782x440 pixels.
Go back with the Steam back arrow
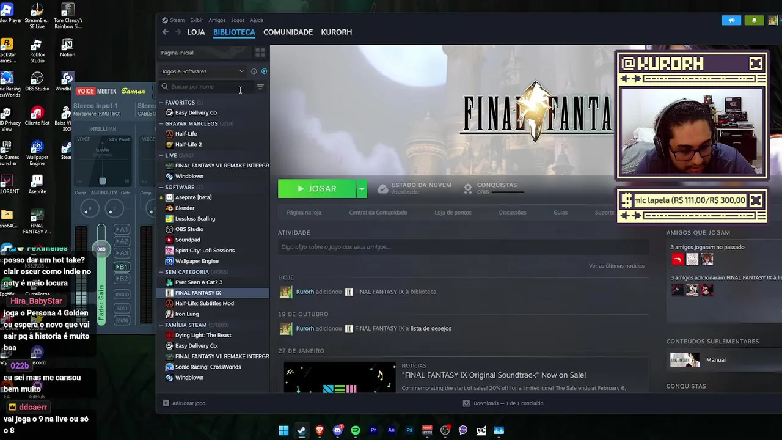point(165,32)
